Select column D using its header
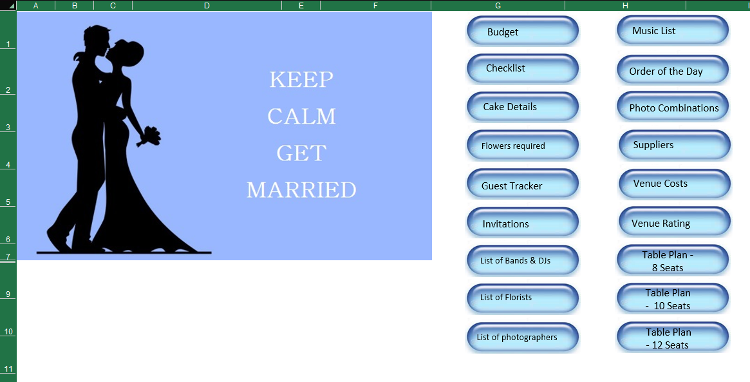Viewport: 750px width, 382px height. (x=207, y=5)
